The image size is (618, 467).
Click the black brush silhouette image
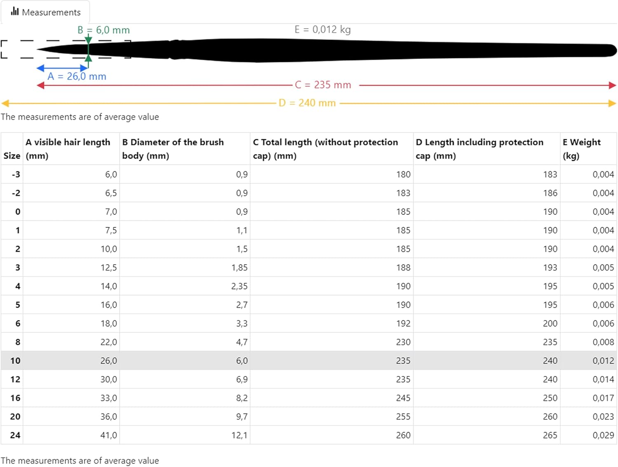(330, 50)
